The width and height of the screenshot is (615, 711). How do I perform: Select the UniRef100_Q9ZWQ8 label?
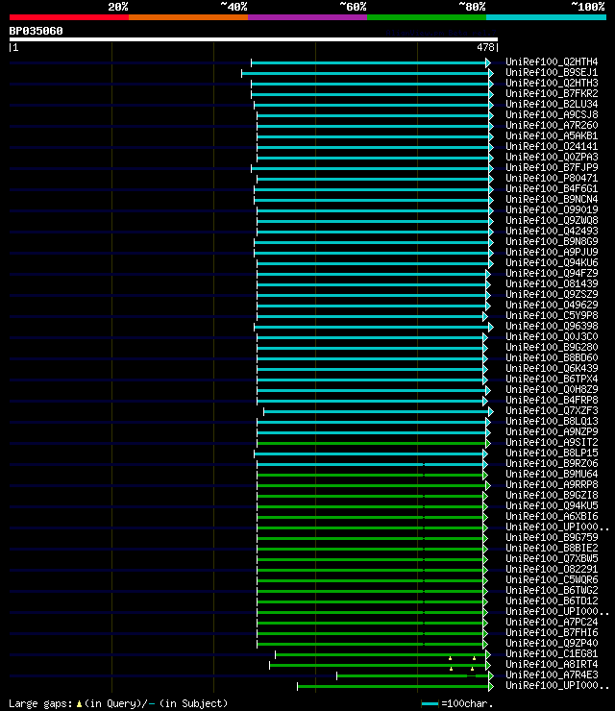pyautogui.click(x=552, y=220)
